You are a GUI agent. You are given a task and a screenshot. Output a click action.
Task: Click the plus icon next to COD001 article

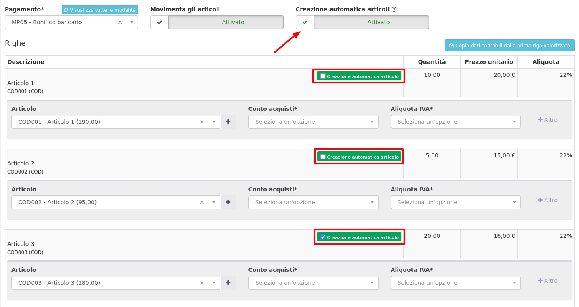pos(228,122)
